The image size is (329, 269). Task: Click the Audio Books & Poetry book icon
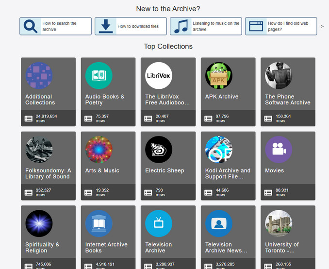coord(99,76)
